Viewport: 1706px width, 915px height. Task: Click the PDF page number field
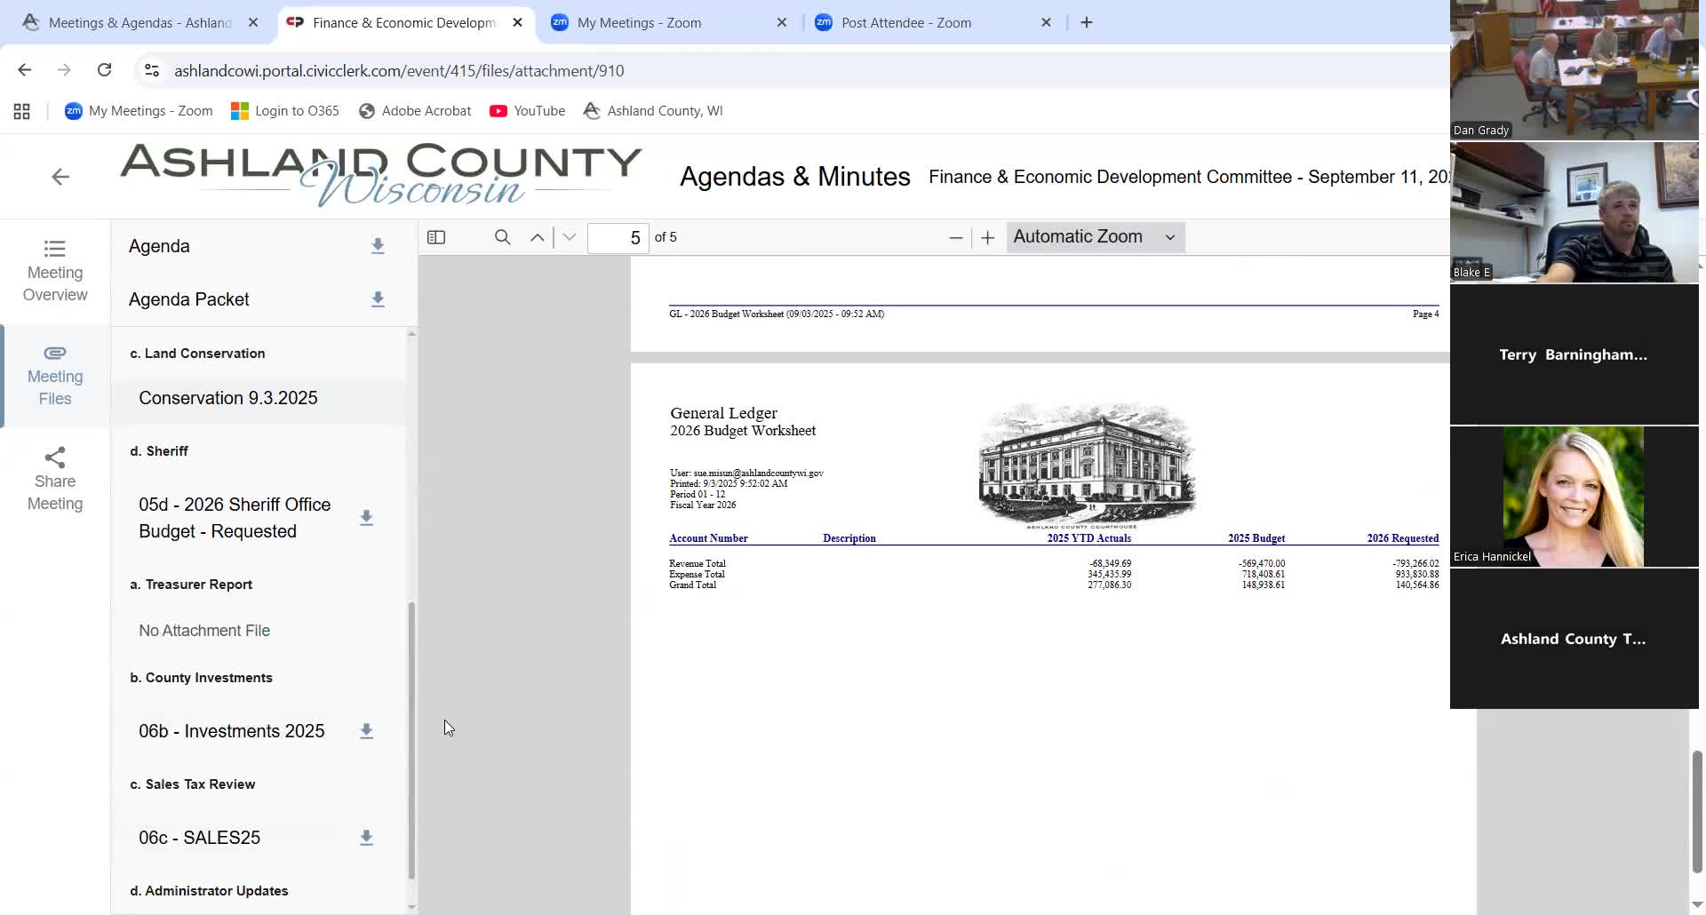pos(618,237)
